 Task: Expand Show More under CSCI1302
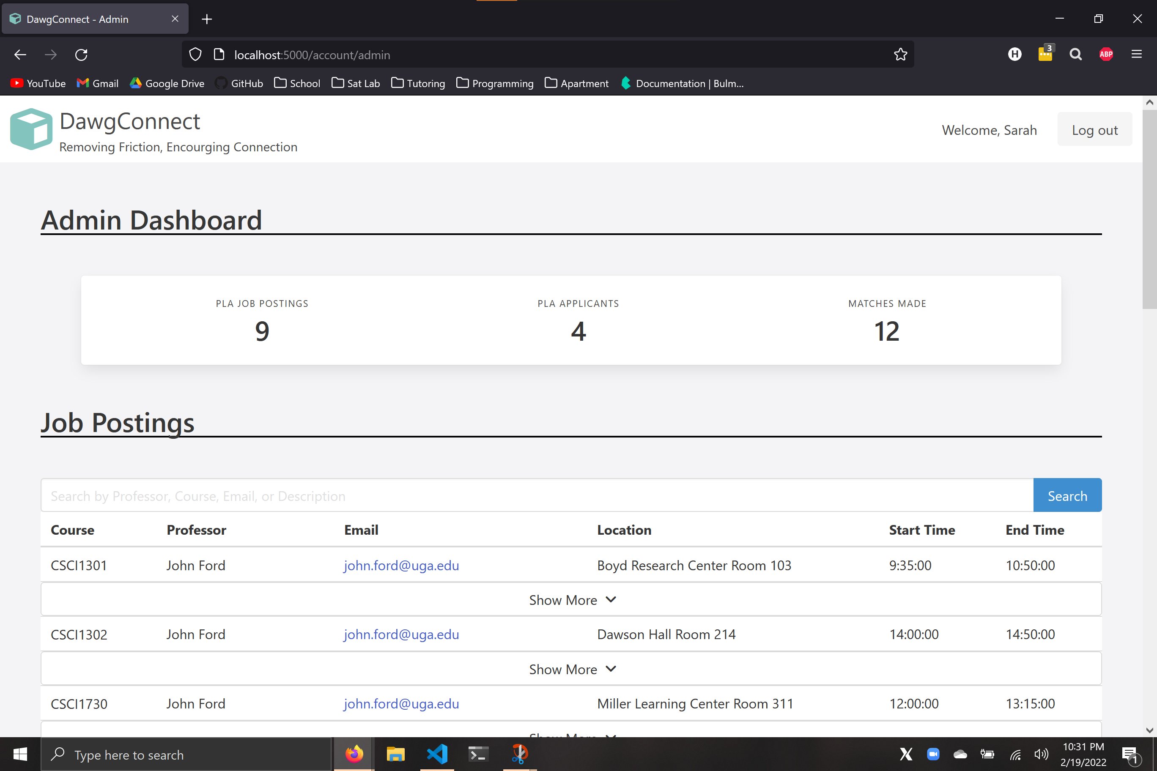point(571,669)
